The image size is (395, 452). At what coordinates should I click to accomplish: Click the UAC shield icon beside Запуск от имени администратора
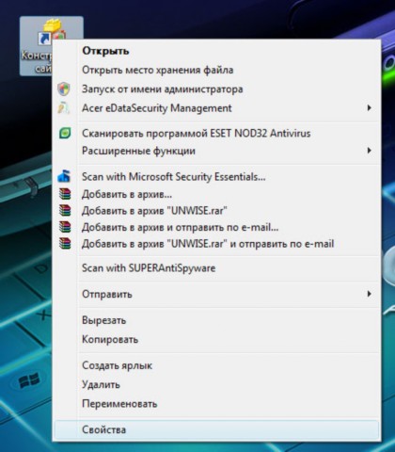point(64,89)
